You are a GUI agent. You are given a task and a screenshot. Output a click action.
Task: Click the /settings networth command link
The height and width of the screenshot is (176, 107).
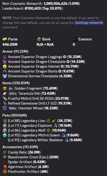point(89,23)
